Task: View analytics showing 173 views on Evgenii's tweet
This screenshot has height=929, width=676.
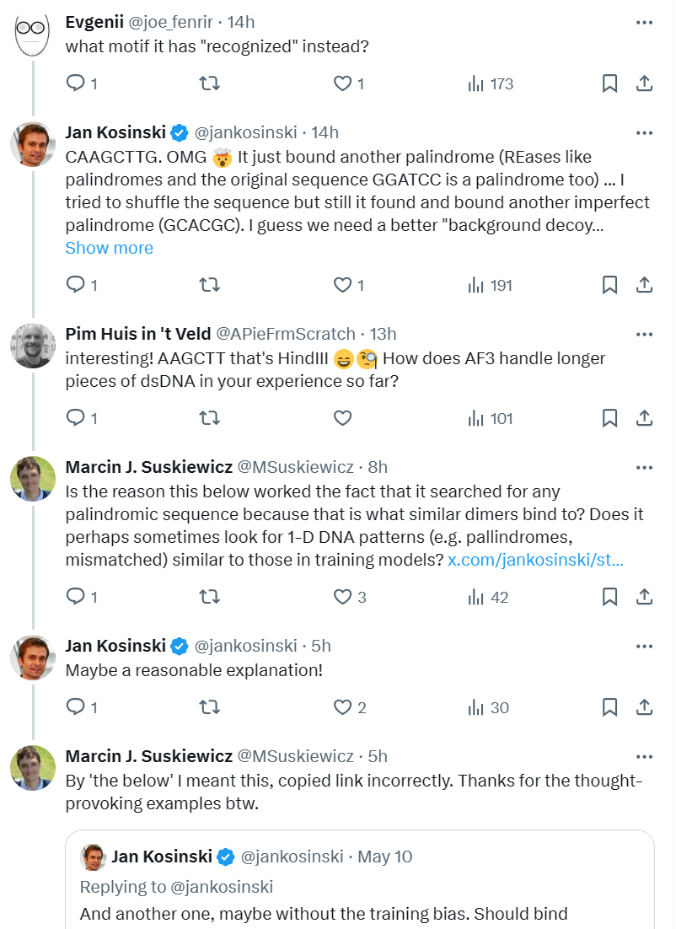Action: click(x=491, y=83)
